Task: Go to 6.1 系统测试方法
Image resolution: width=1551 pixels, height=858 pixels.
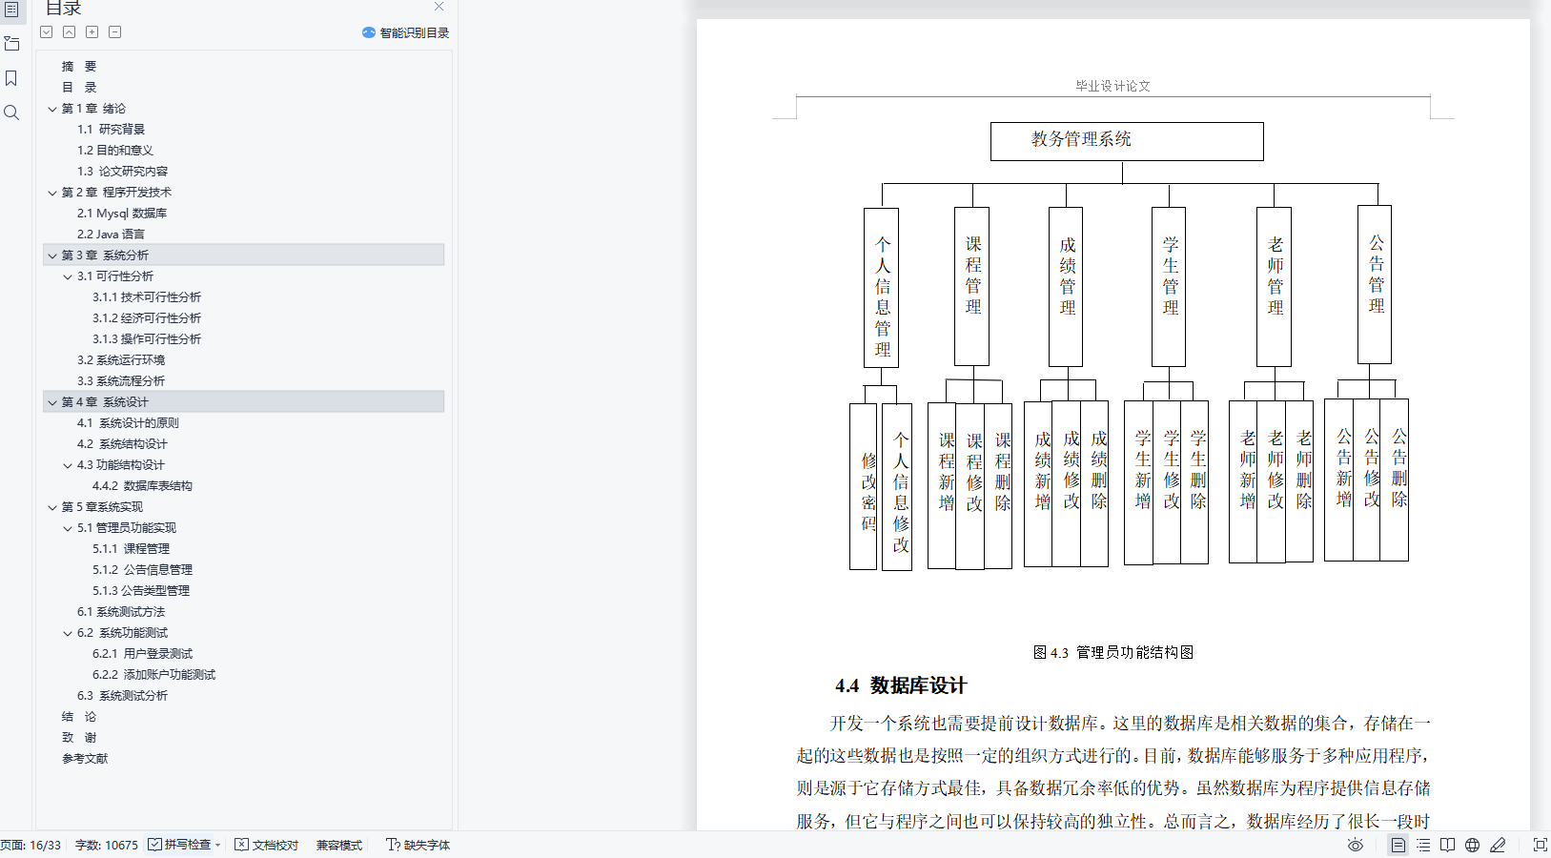Action: [121, 612]
